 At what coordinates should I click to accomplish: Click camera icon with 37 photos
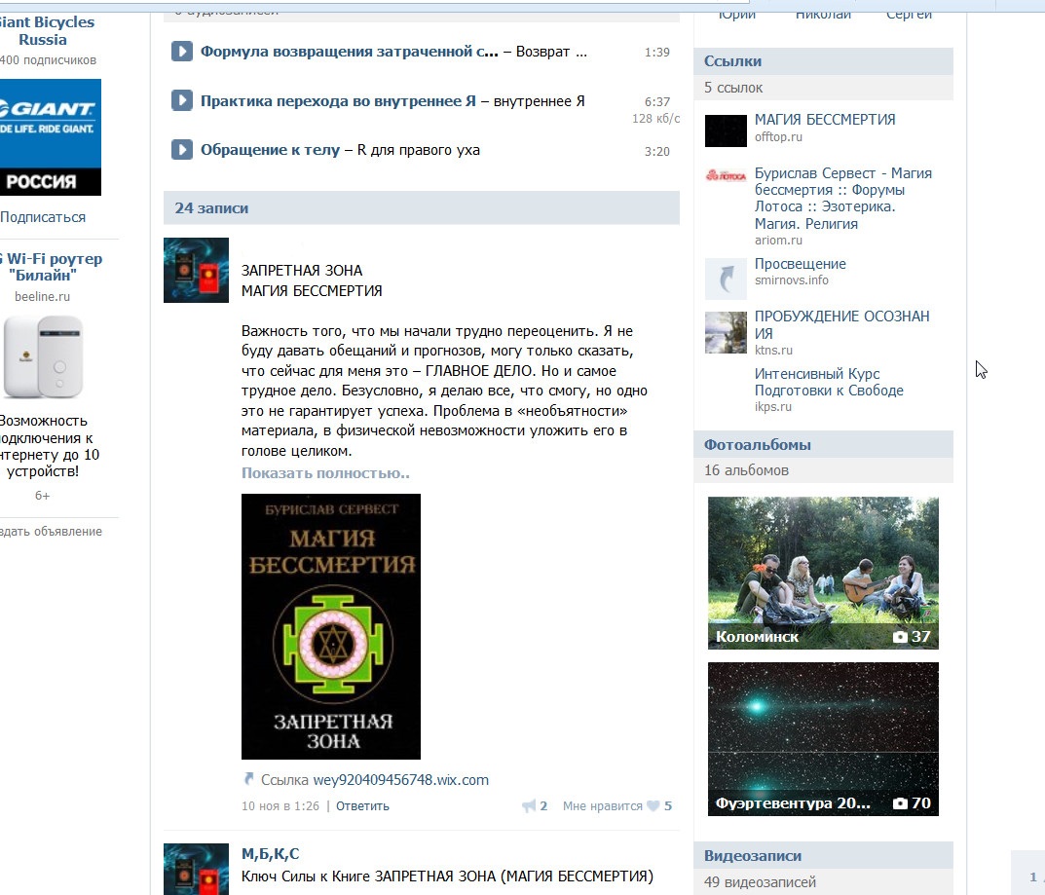pos(900,636)
